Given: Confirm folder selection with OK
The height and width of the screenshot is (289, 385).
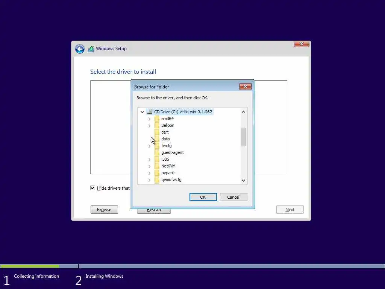Looking at the screenshot, I should [203, 197].
